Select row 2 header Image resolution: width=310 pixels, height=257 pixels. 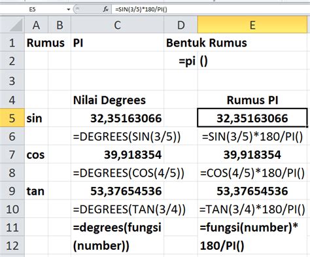coord(12,61)
